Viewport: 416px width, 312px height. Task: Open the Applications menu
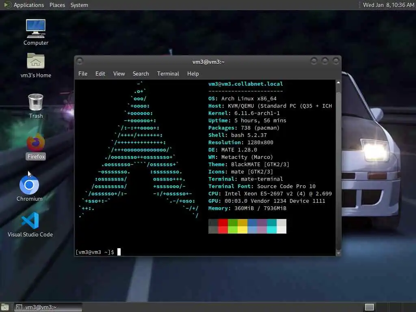[29, 5]
